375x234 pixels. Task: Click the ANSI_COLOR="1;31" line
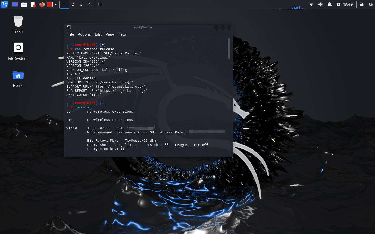pyautogui.click(x=84, y=95)
